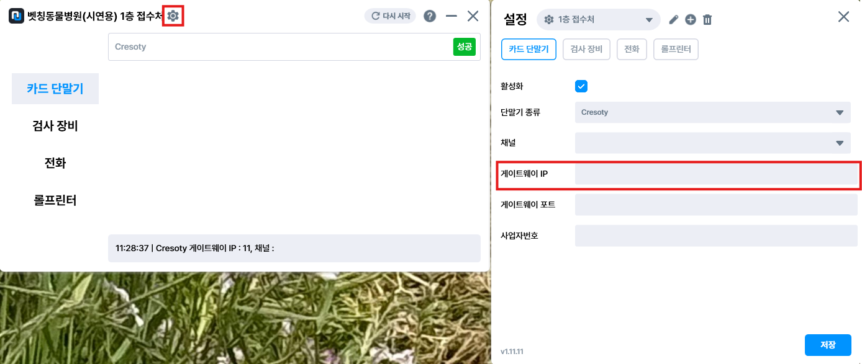Select 검사 장비 in left sidebar

point(55,126)
